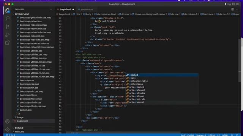This screenshot has height=136, width=243.
Task: Click line and column status indicator
Action: [187, 135]
